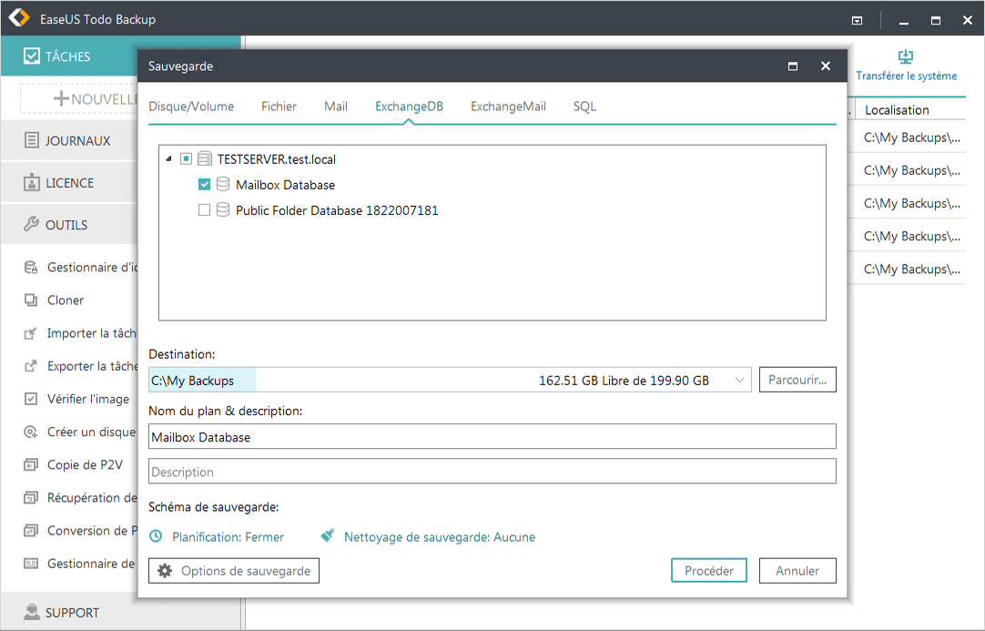Open Options de sauvegarde

coord(233,570)
